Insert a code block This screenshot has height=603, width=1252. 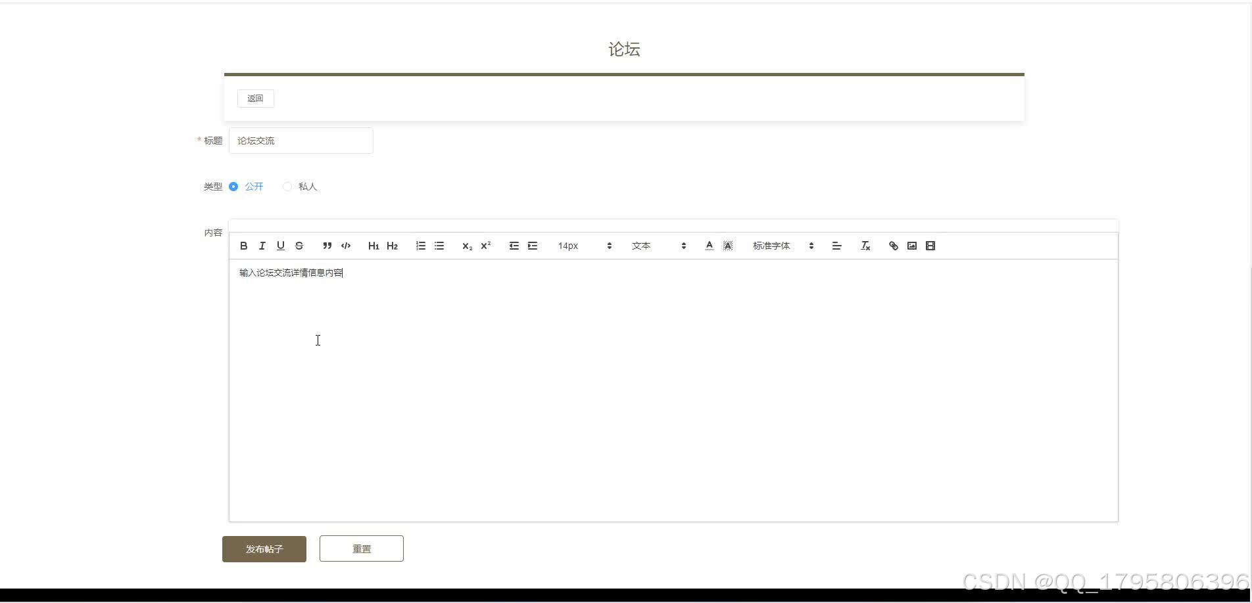pos(346,246)
